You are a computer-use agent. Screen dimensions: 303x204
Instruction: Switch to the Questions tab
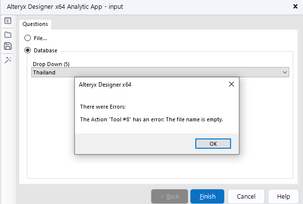35,24
